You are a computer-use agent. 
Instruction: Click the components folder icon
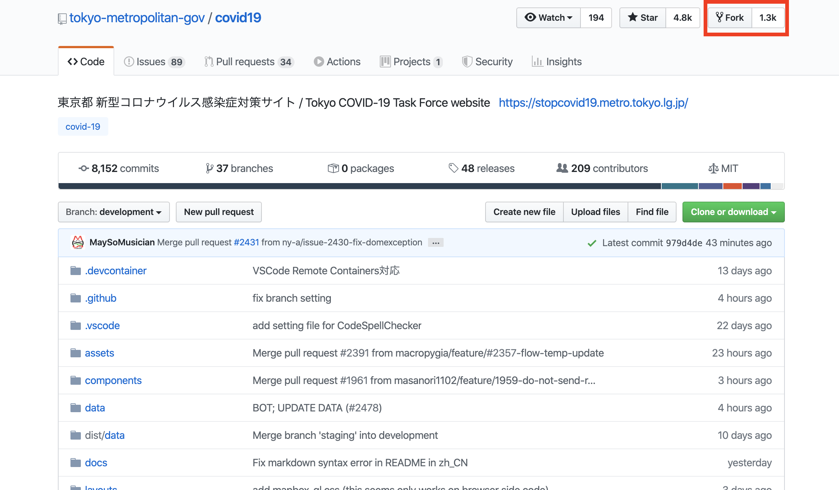[76, 380]
